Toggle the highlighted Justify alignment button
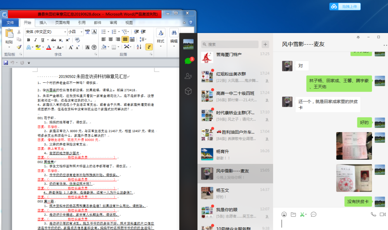This screenshot has height=230, width=388. coord(125,39)
